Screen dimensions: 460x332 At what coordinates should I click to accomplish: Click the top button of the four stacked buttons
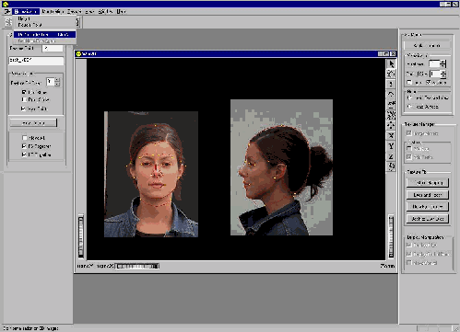pyautogui.click(x=428, y=183)
